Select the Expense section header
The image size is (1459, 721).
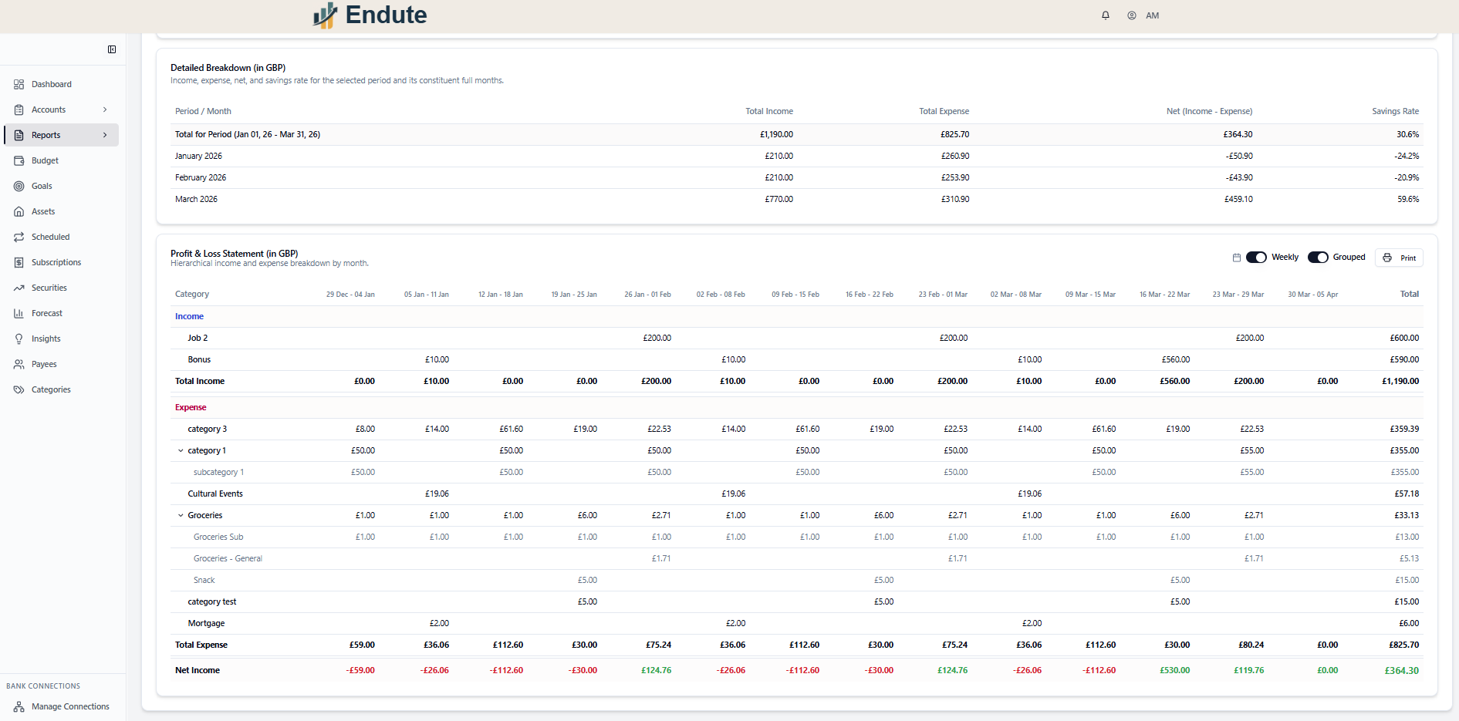pos(191,407)
